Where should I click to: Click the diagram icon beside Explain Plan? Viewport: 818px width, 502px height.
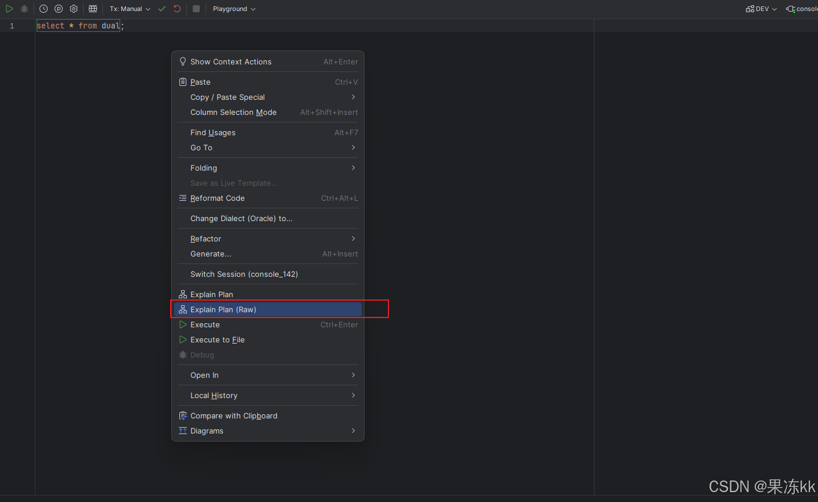coord(183,294)
